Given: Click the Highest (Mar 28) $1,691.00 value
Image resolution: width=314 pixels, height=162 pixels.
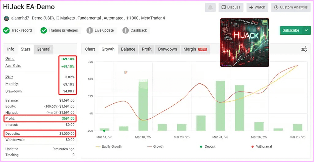Looking at the screenshot, I should 60,113.
